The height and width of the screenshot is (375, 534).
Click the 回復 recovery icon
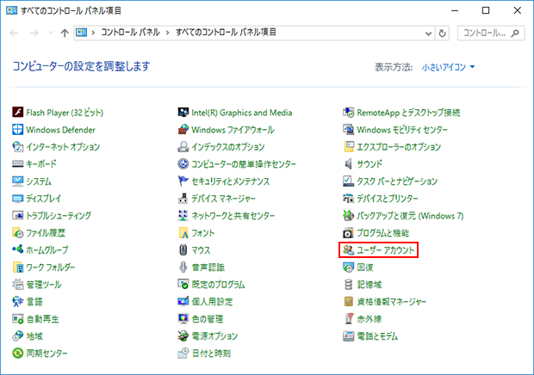point(348,267)
